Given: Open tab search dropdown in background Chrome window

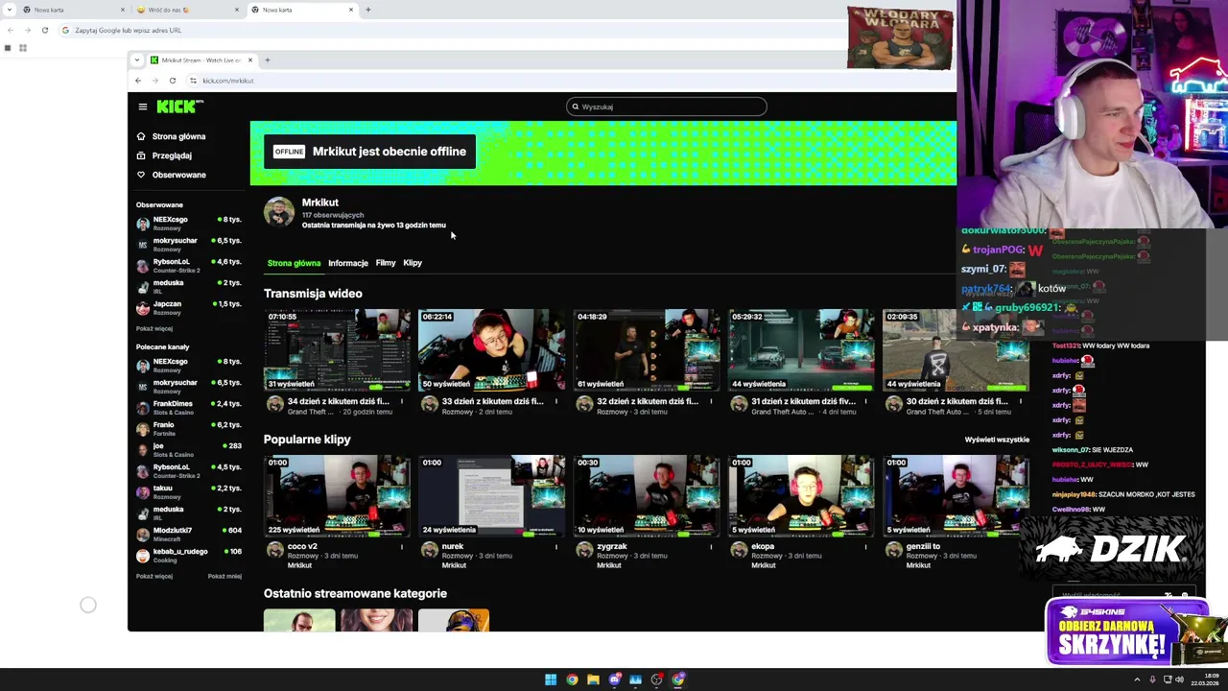Looking at the screenshot, I should [x=9, y=10].
